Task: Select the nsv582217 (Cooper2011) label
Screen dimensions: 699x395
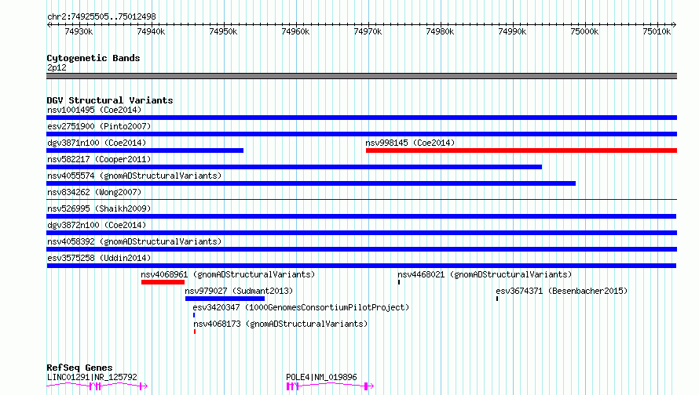Action: (x=99, y=159)
